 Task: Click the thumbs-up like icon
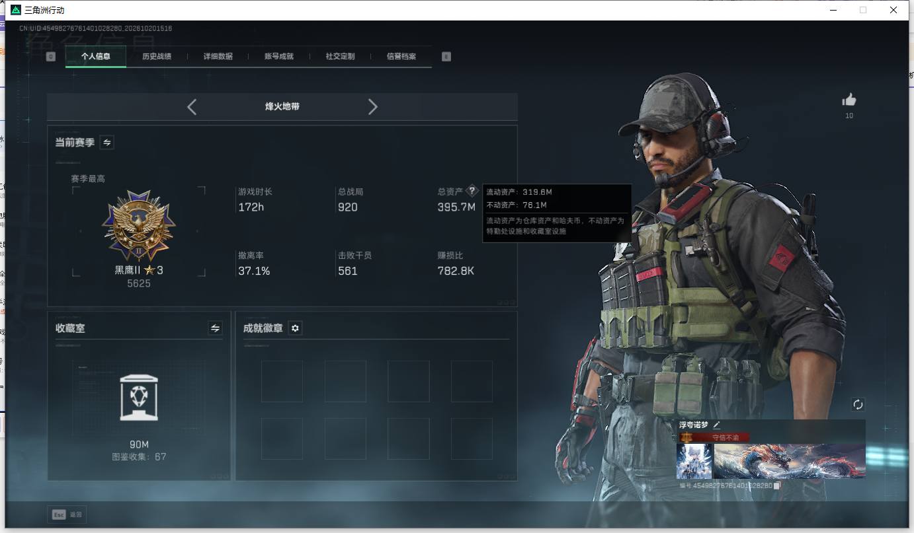point(849,100)
